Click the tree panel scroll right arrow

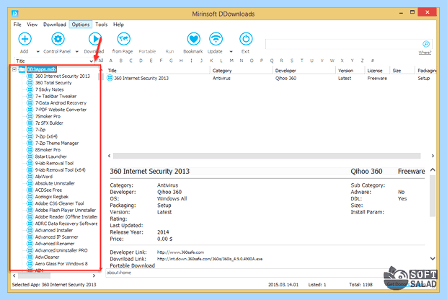pyautogui.click(x=94, y=275)
